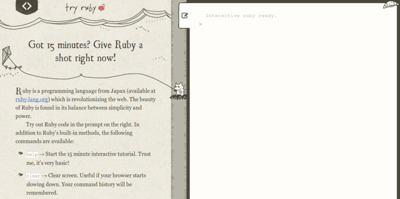Click the red ruby gem icon
Screen dimensions: 400x199
102,7
